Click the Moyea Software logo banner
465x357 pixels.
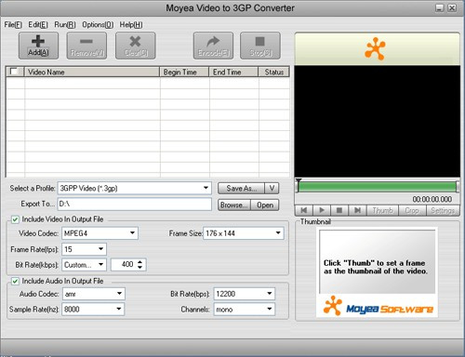[378, 306]
